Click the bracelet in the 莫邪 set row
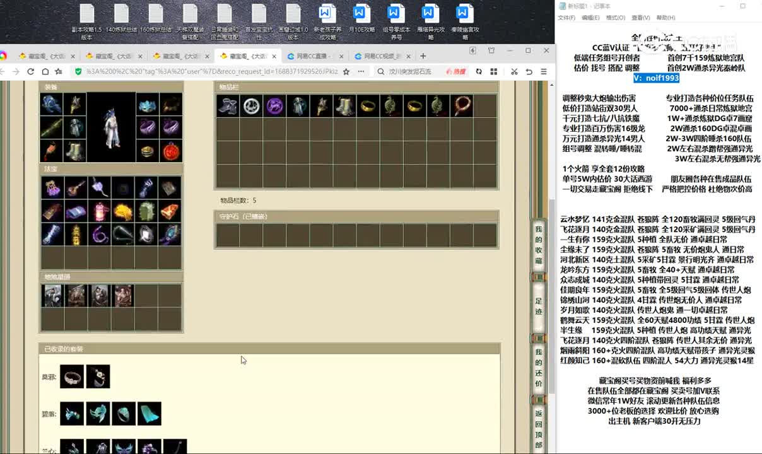 72,376
